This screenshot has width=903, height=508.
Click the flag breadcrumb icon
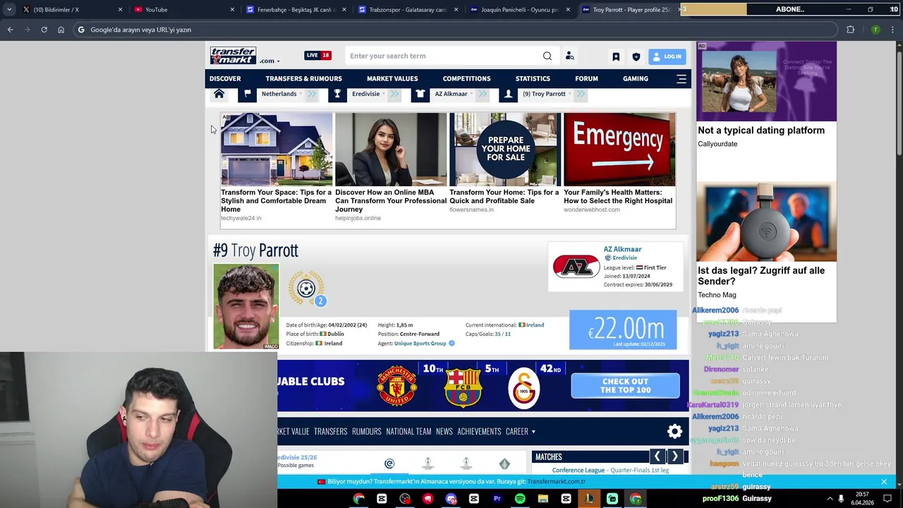(247, 94)
